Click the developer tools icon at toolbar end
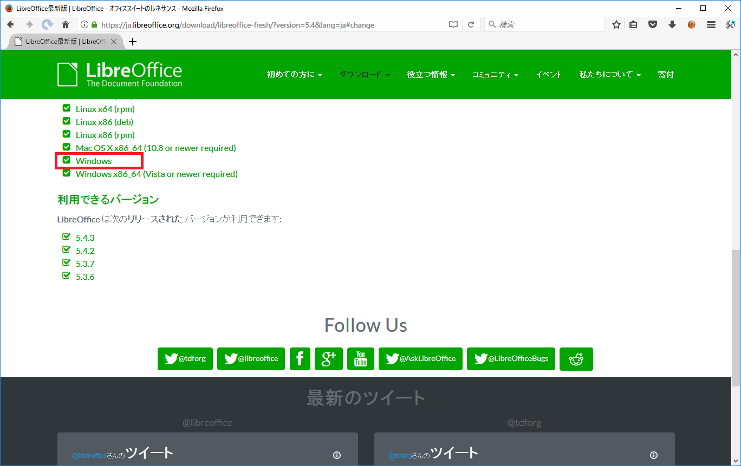 [x=730, y=24]
